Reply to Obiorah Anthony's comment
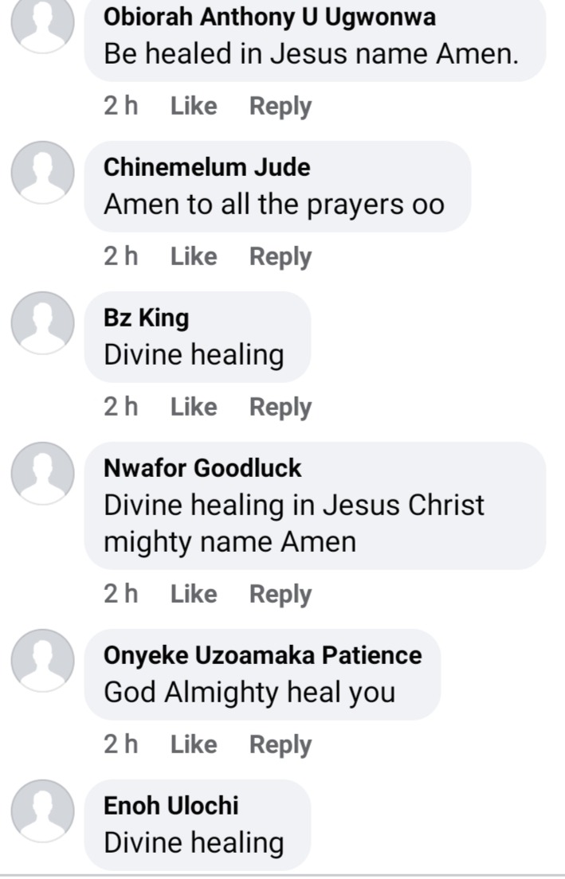This screenshot has height=879, width=565. (281, 107)
